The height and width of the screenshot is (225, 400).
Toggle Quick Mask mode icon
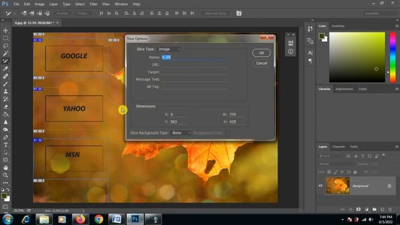coord(6,207)
